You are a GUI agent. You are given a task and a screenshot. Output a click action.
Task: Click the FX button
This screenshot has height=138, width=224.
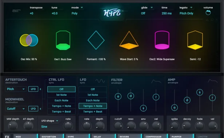point(7,137)
